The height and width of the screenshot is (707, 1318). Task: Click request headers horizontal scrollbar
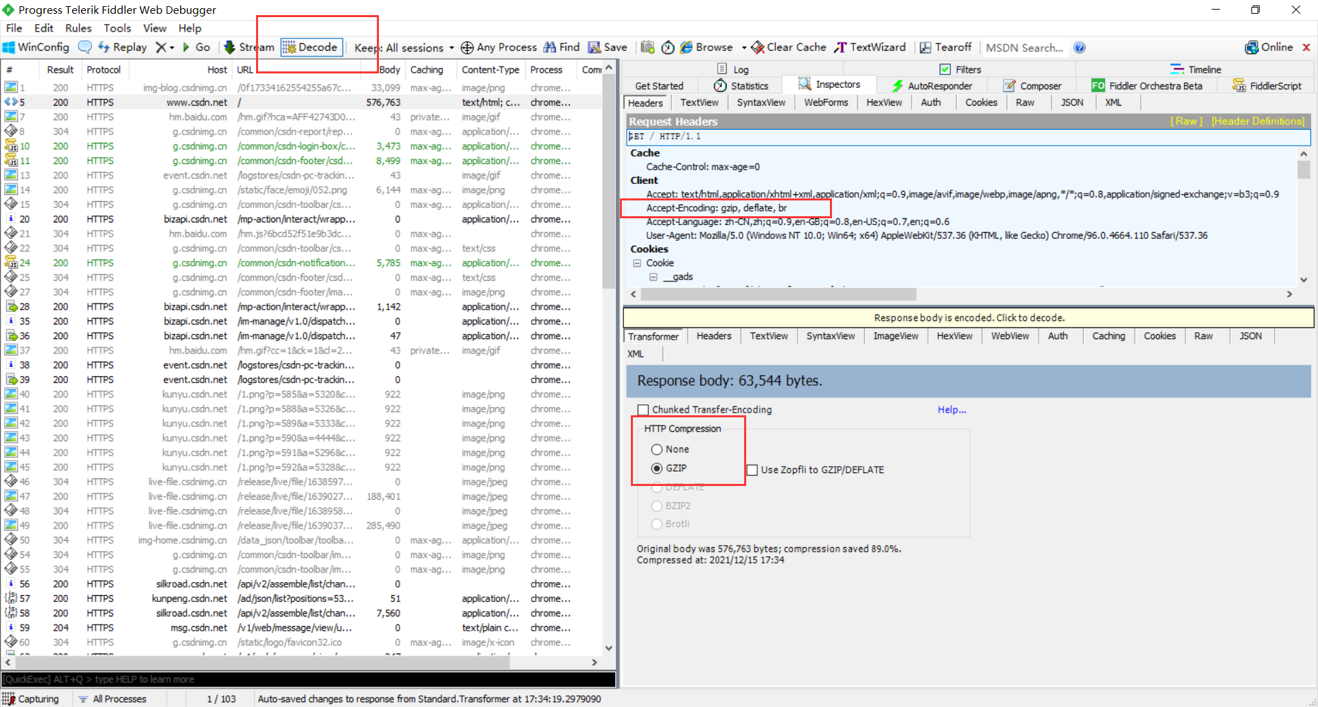778,294
